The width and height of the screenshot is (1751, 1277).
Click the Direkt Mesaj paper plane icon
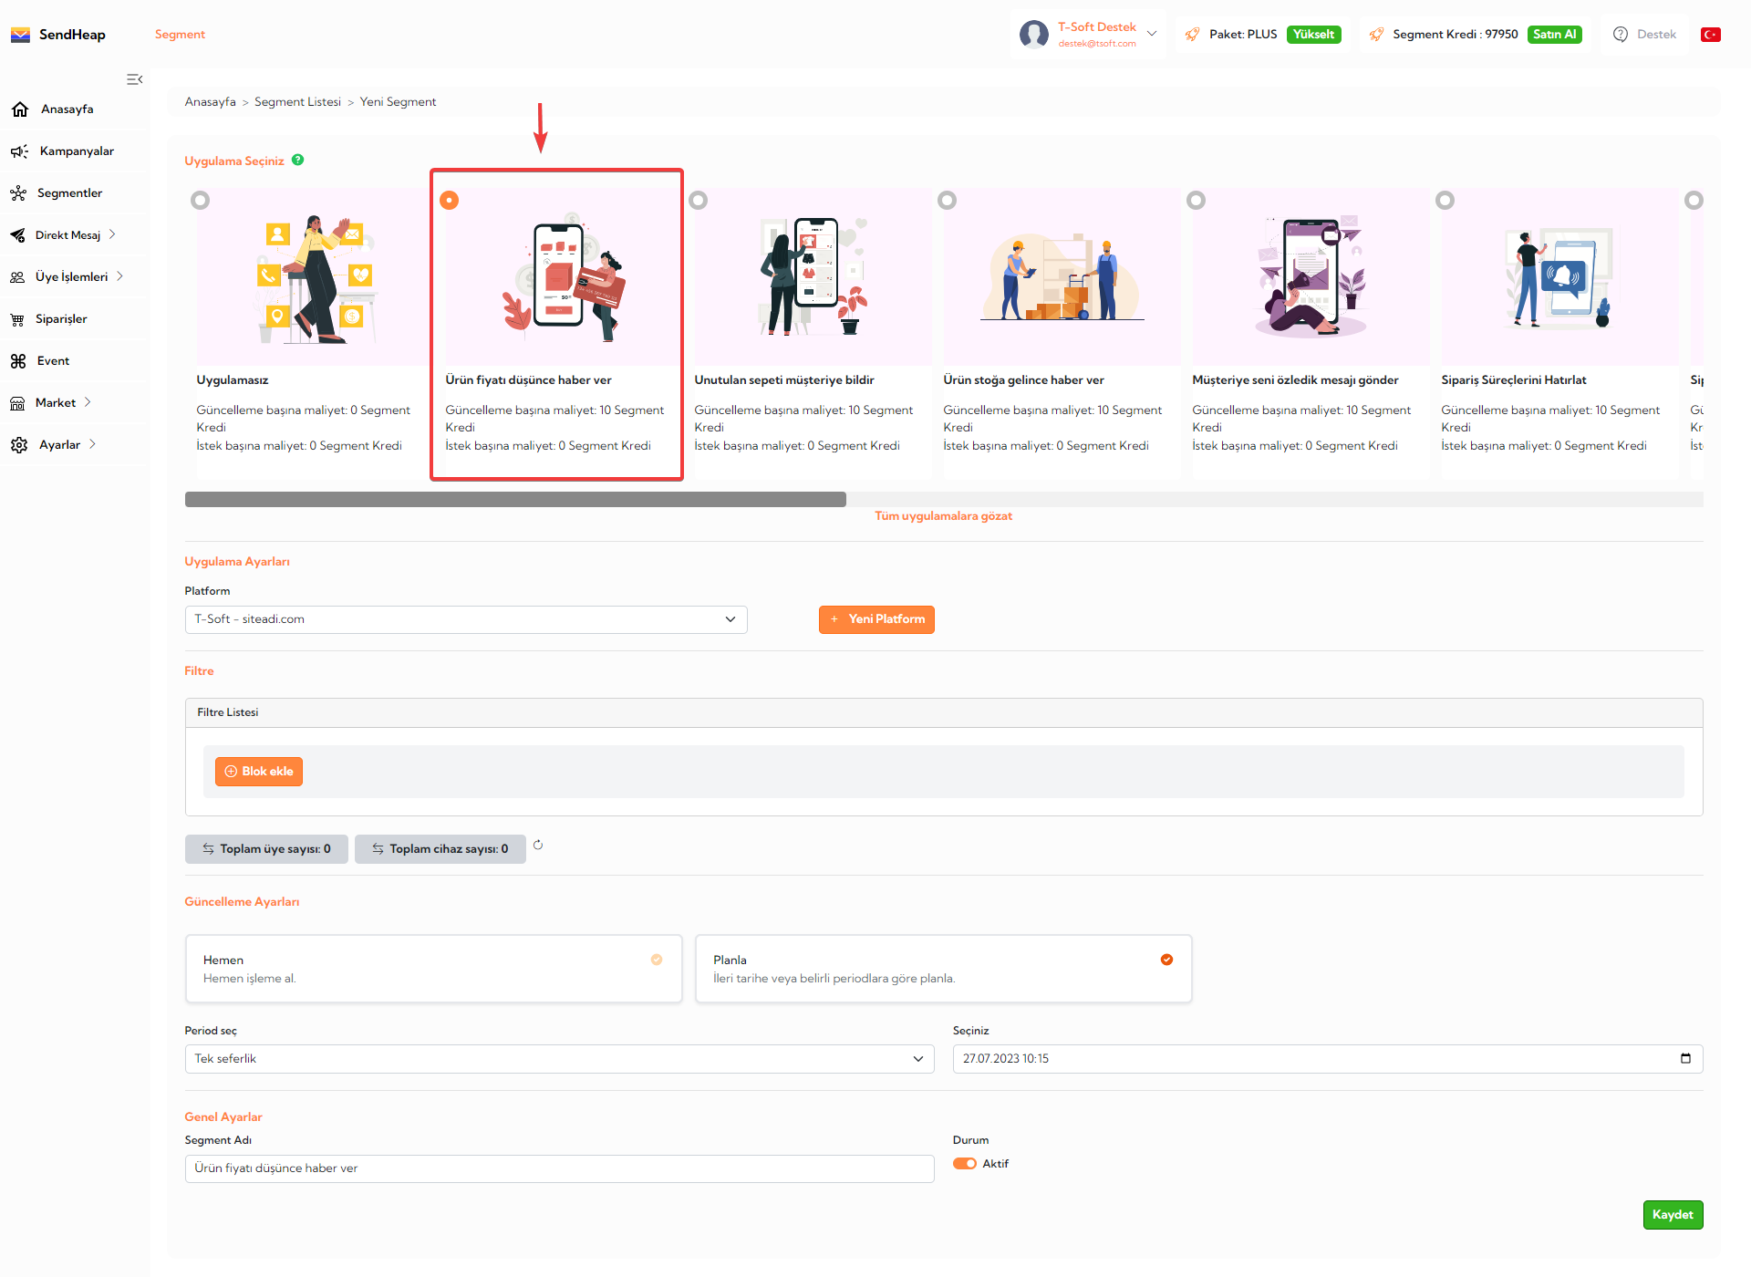pyautogui.click(x=17, y=235)
